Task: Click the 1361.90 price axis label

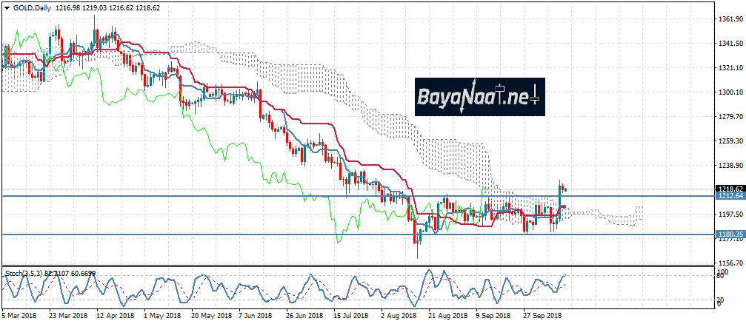Action: coord(730,19)
